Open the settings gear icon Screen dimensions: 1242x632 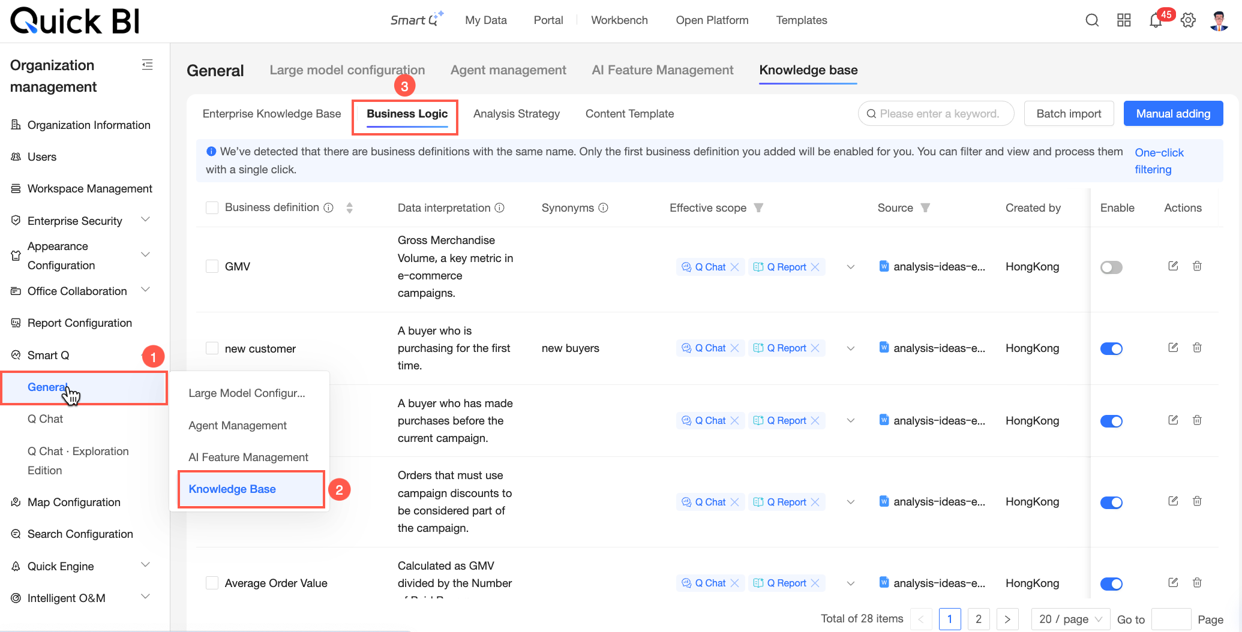point(1188,20)
